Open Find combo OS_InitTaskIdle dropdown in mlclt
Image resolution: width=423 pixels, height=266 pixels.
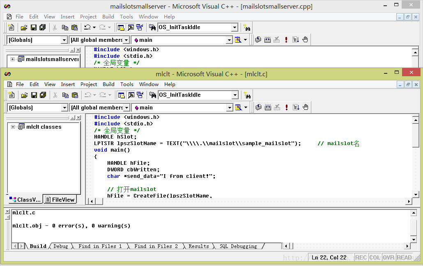tap(235, 95)
